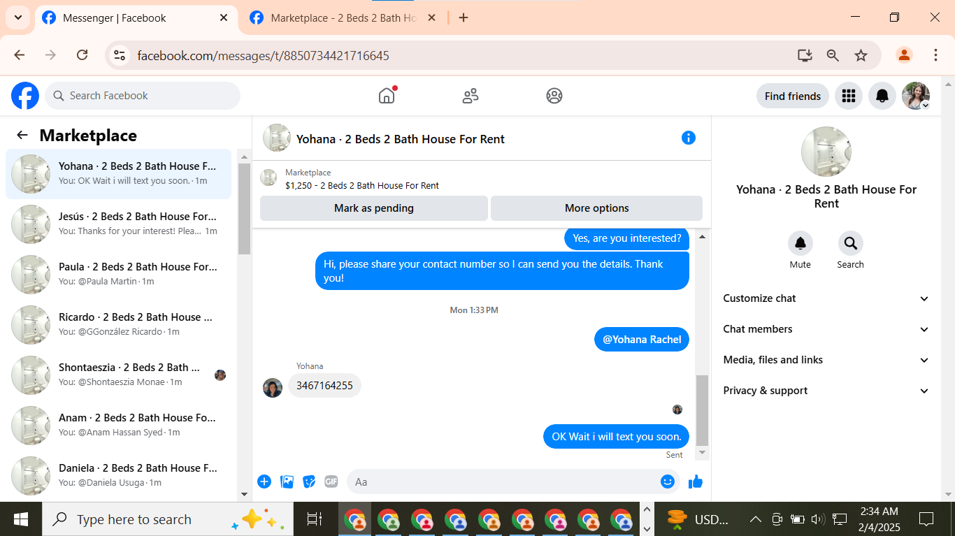The height and width of the screenshot is (536, 955).
Task: Choose a sticker icon in composer
Action: tap(309, 481)
